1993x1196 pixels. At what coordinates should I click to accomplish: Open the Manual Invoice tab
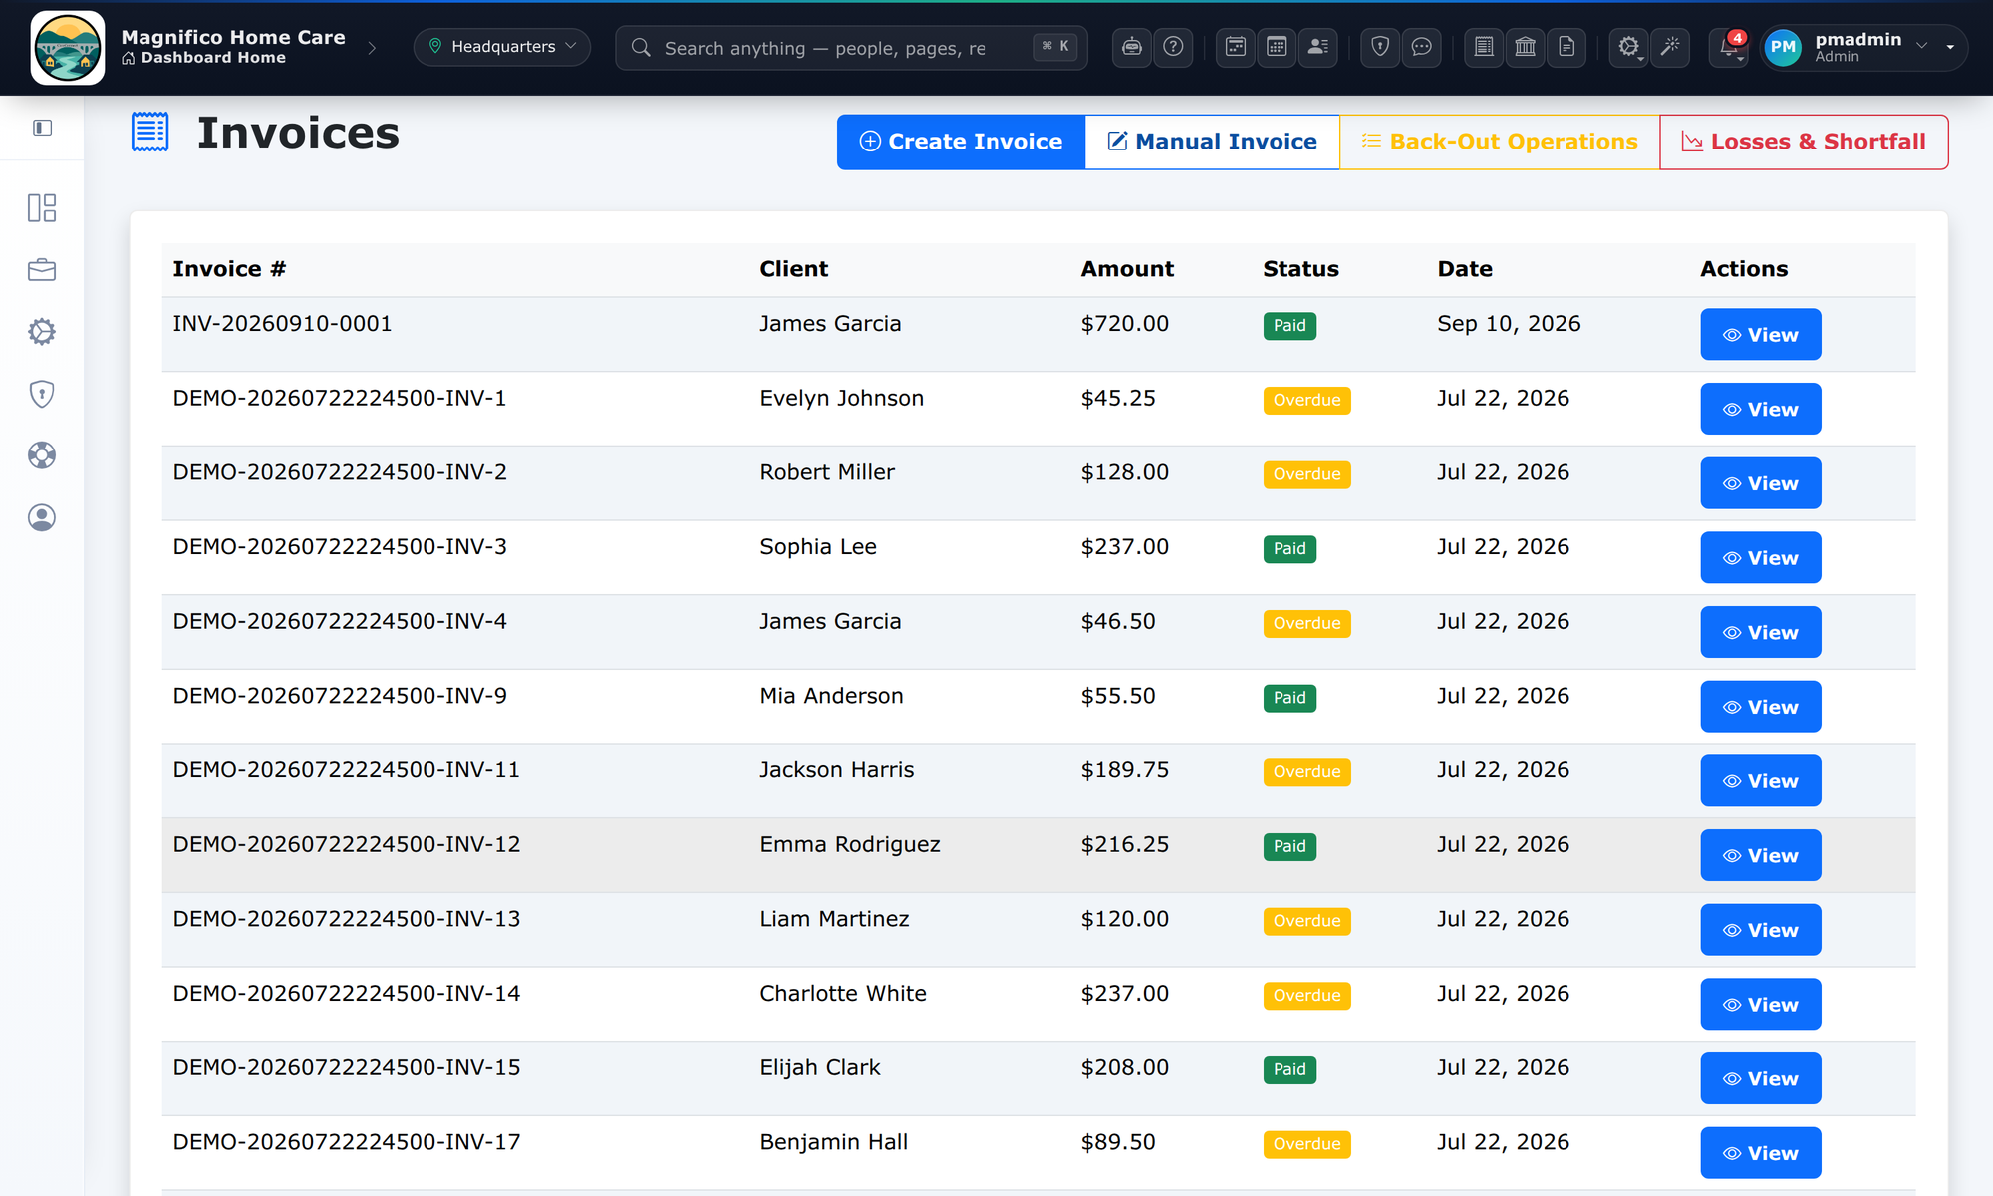(x=1212, y=142)
